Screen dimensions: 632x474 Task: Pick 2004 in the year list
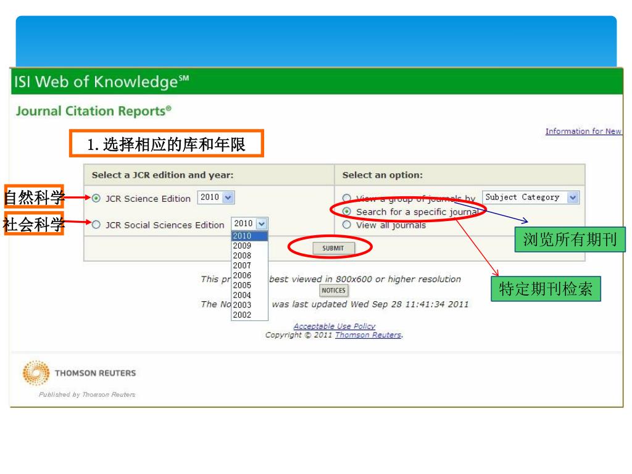249,295
